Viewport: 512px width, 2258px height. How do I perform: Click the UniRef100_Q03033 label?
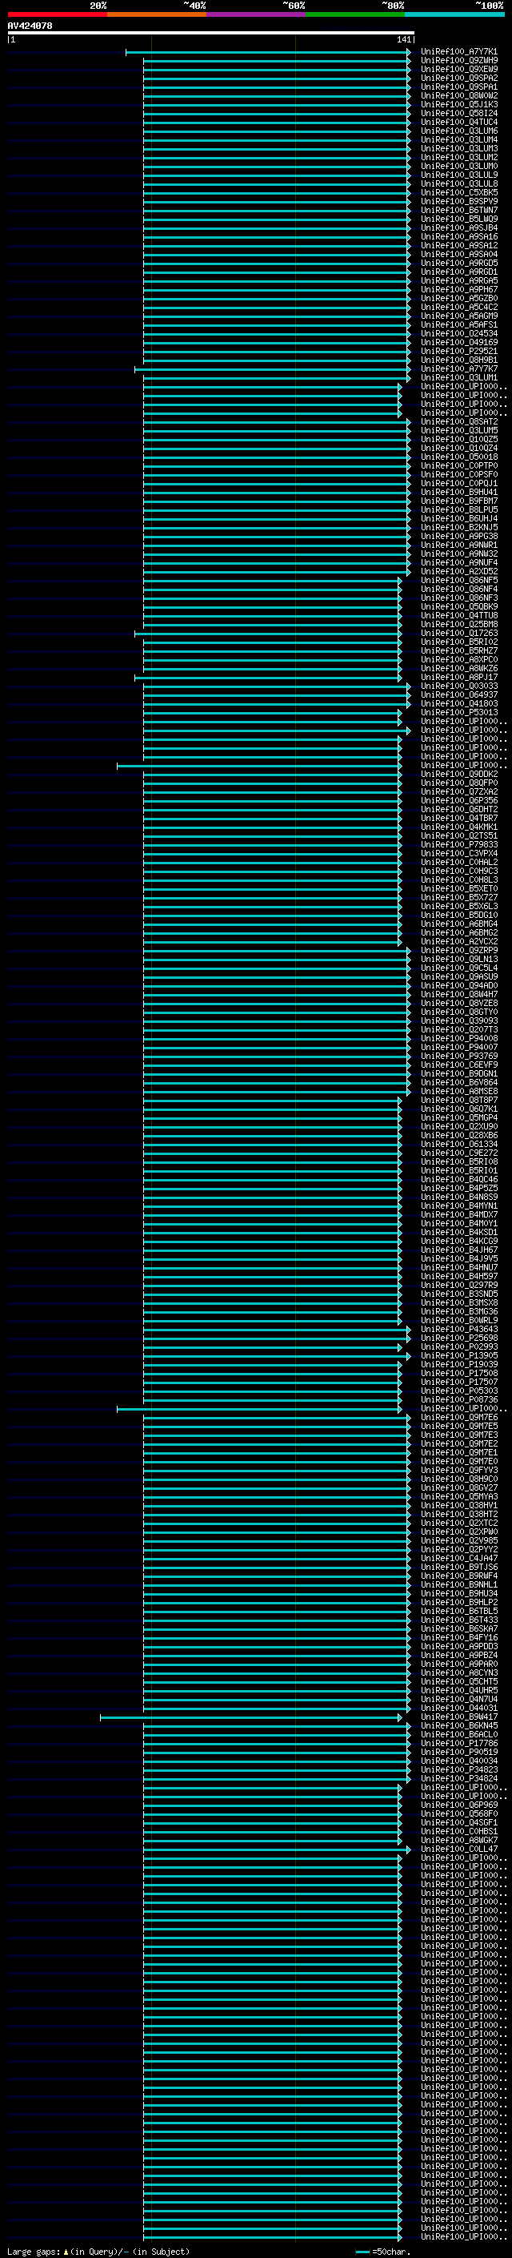click(458, 686)
